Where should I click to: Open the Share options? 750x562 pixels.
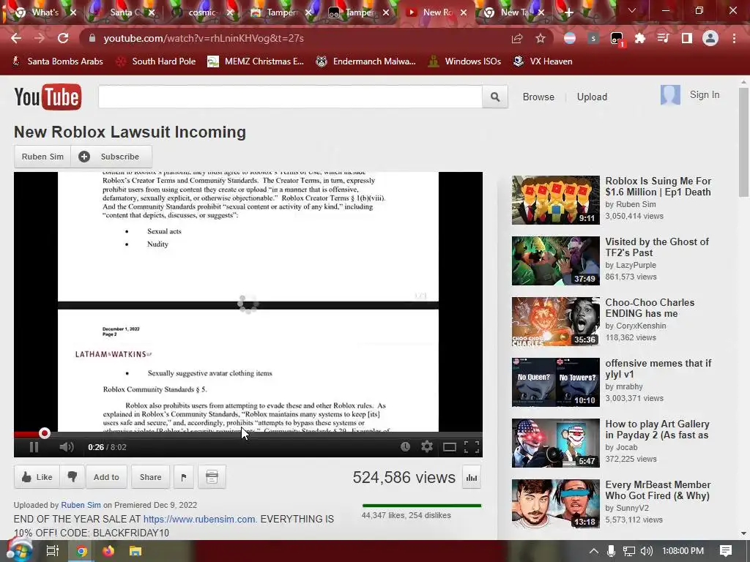pyautogui.click(x=150, y=477)
